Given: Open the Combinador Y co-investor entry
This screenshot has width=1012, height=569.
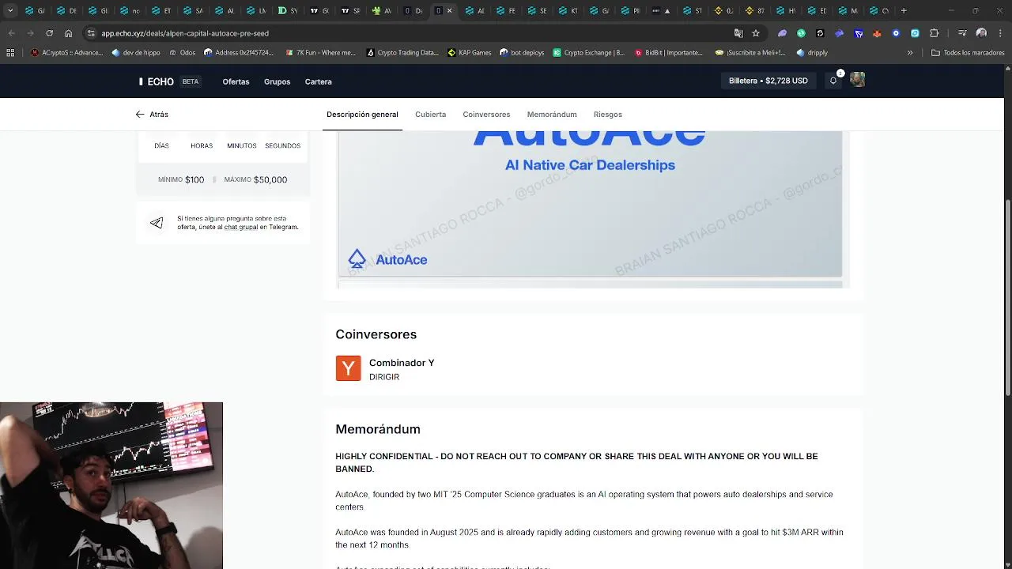Looking at the screenshot, I should pyautogui.click(x=386, y=369).
